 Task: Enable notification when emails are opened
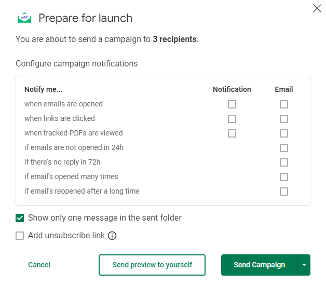point(232,104)
